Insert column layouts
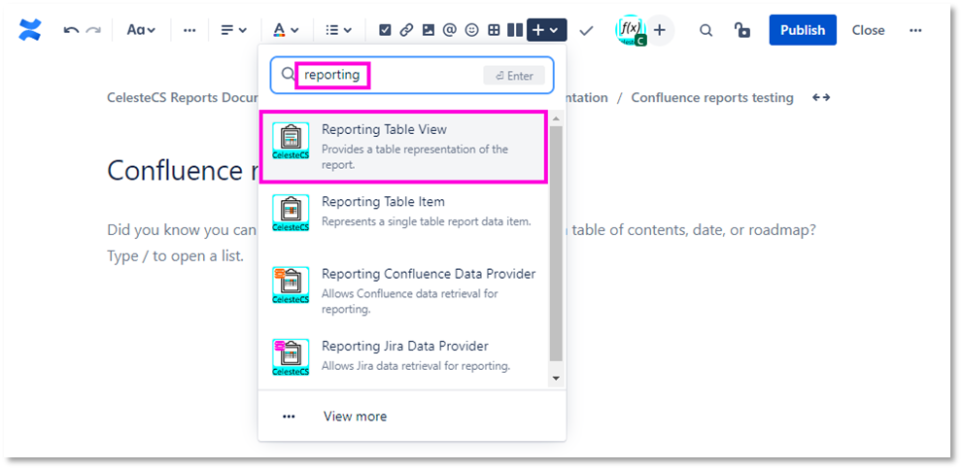The height and width of the screenshot is (470, 963). (515, 30)
